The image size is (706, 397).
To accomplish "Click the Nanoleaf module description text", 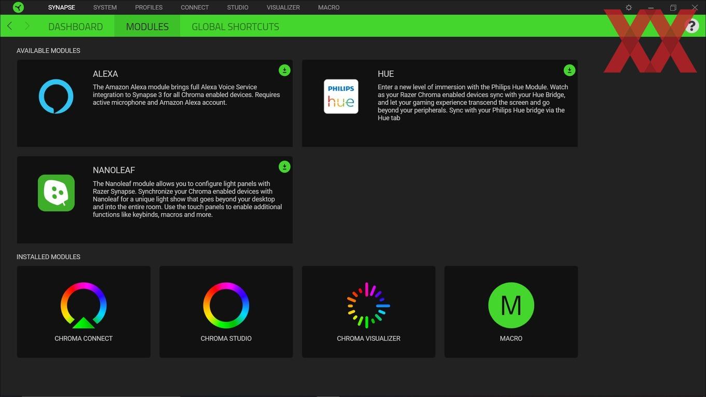I will 187,199.
